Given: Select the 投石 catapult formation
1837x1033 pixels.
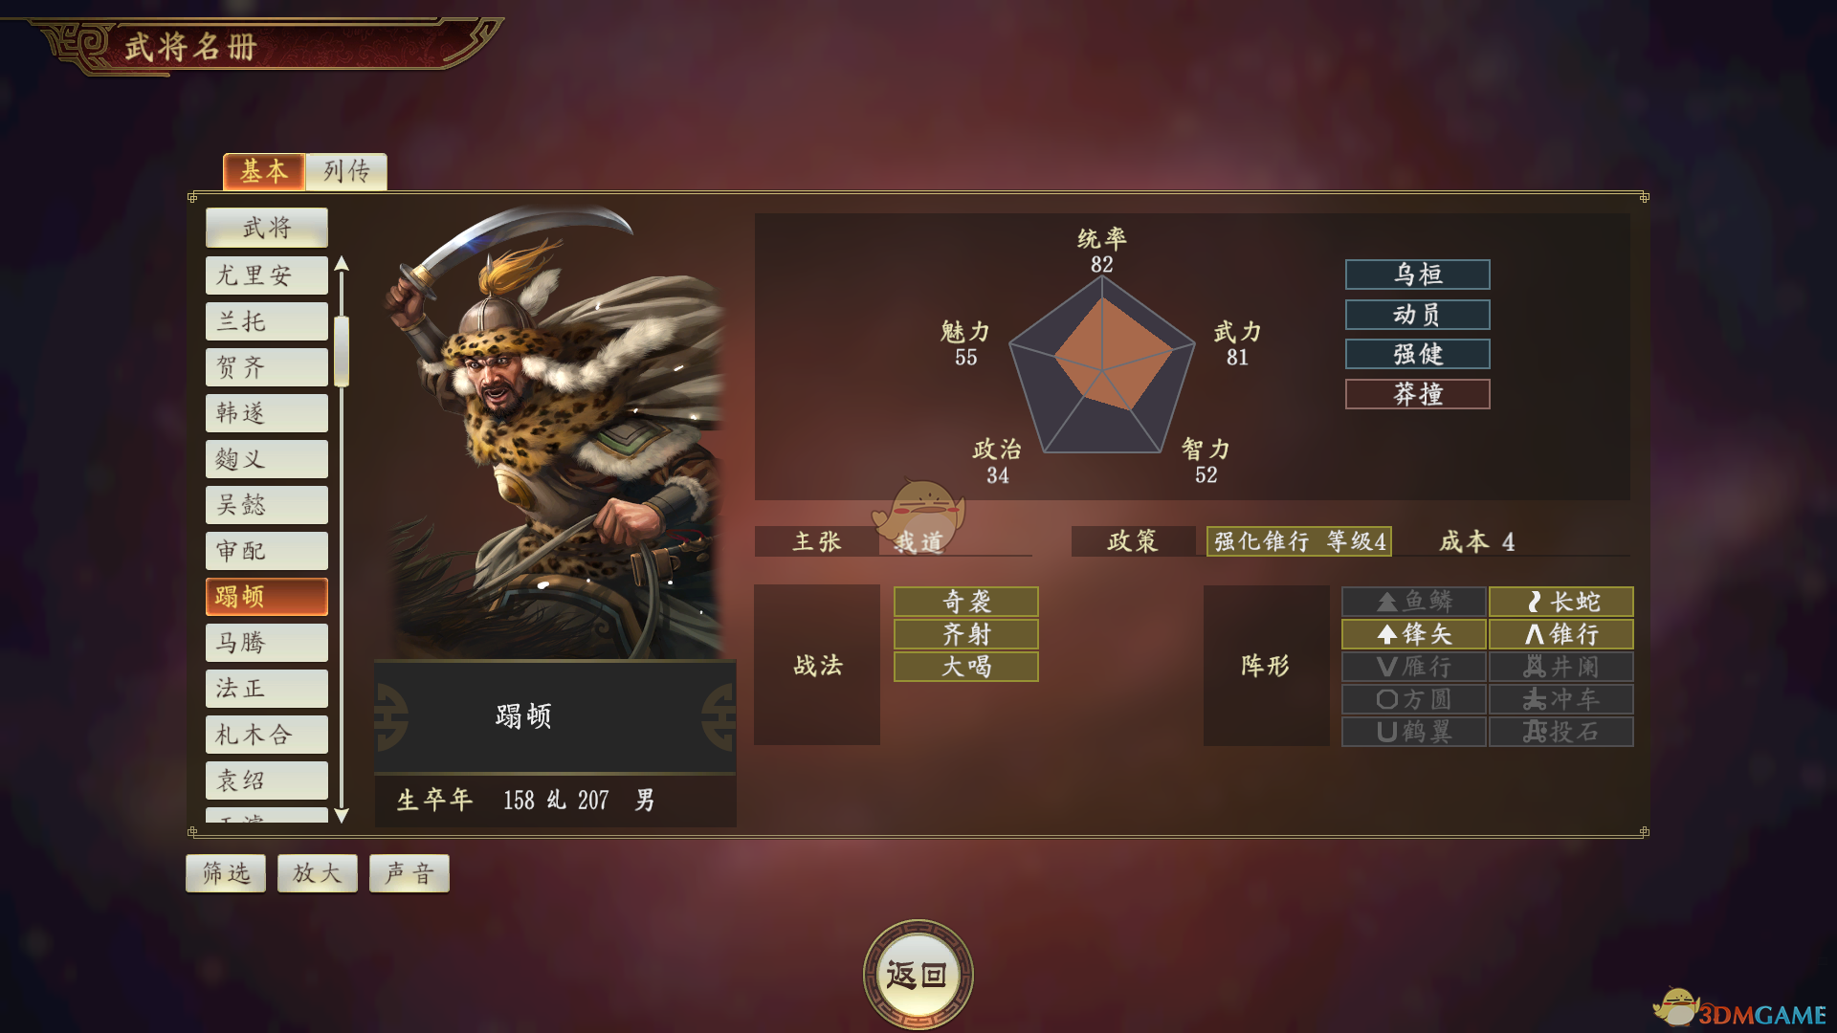Looking at the screenshot, I should pyautogui.click(x=1561, y=732).
